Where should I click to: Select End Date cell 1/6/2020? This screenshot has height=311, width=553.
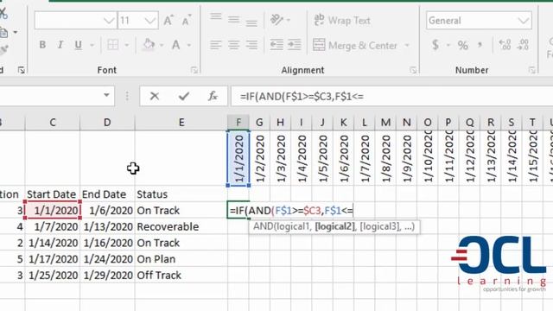(x=107, y=211)
